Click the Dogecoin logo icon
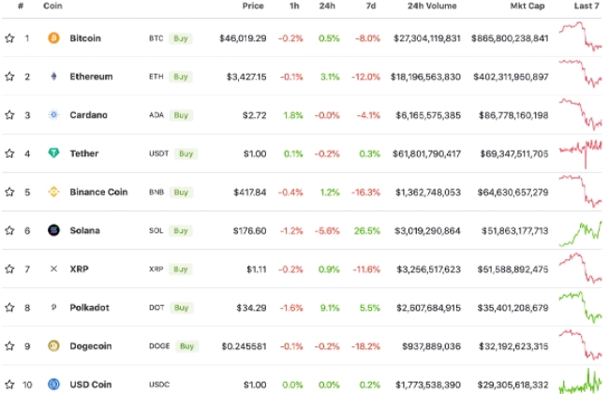This screenshot has width=609, height=394. coord(53,345)
